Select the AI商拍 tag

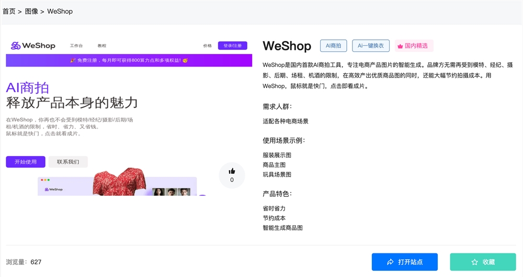(x=334, y=46)
